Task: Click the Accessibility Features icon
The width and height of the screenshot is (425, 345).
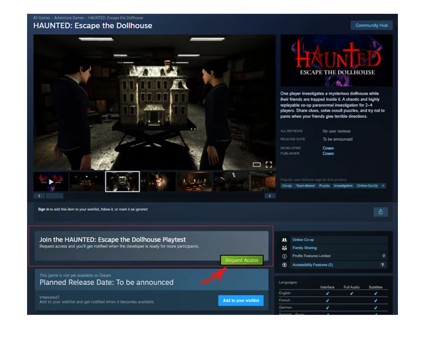Action: pos(285,265)
